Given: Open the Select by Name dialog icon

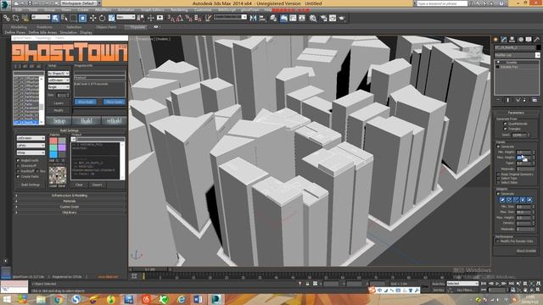Looking at the screenshot, I should click(64, 18).
